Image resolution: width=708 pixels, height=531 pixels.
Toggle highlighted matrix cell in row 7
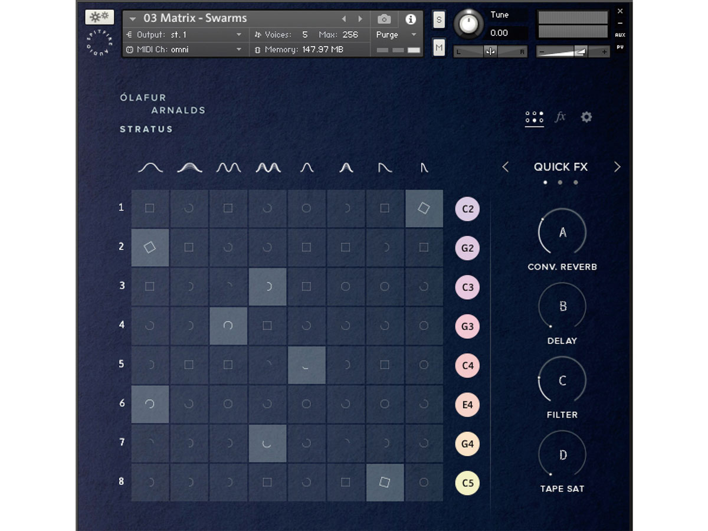pos(267,444)
